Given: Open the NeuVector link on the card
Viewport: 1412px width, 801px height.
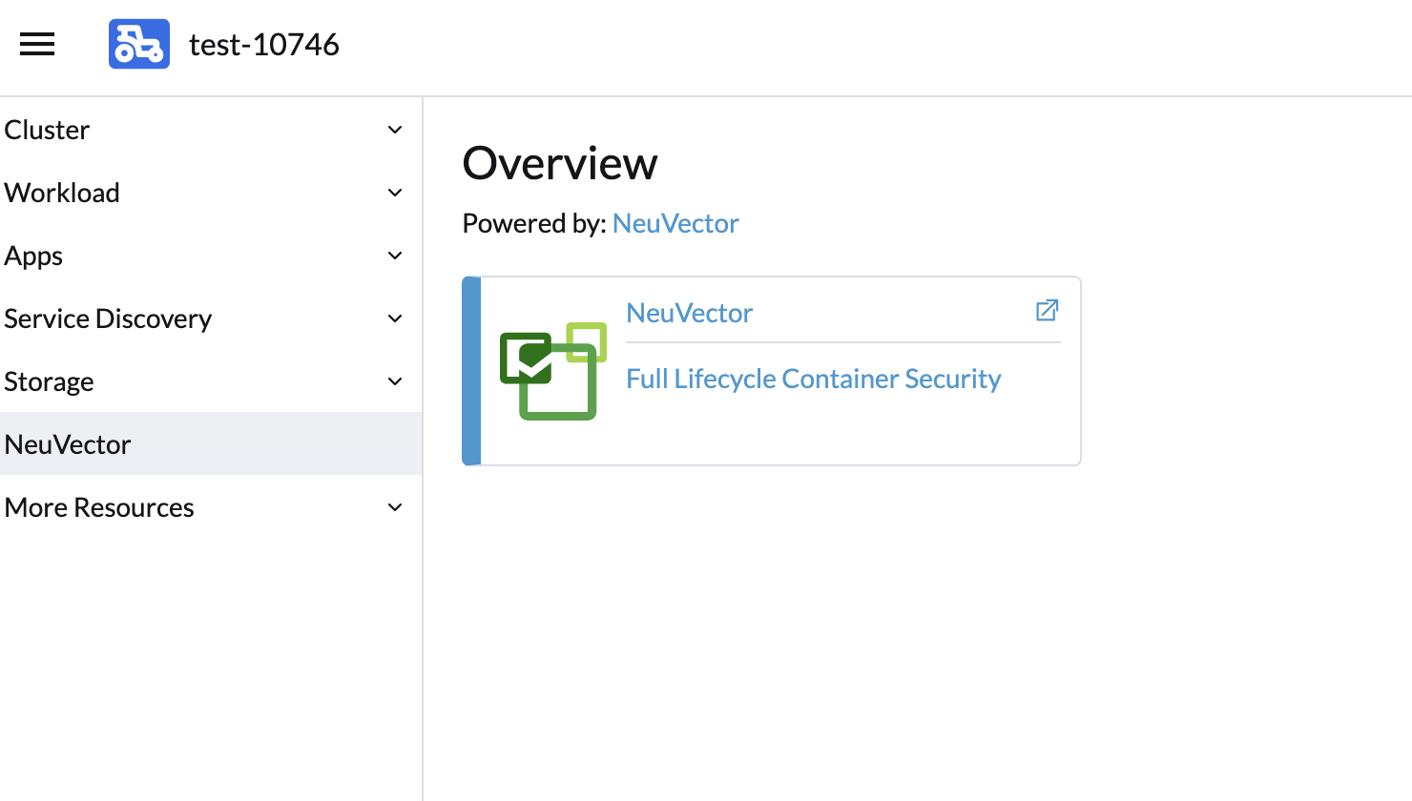Looking at the screenshot, I should [689, 313].
